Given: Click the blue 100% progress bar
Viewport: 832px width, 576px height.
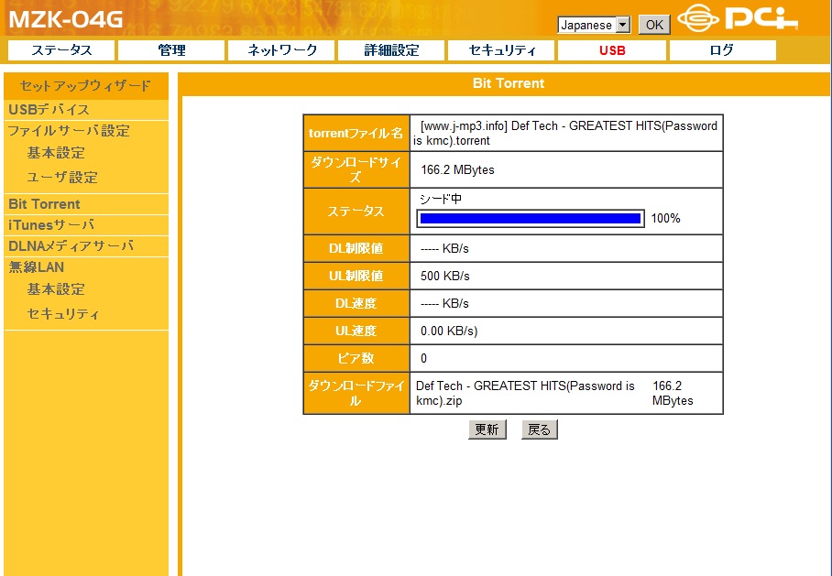Looking at the screenshot, I should tap(531, 219).
